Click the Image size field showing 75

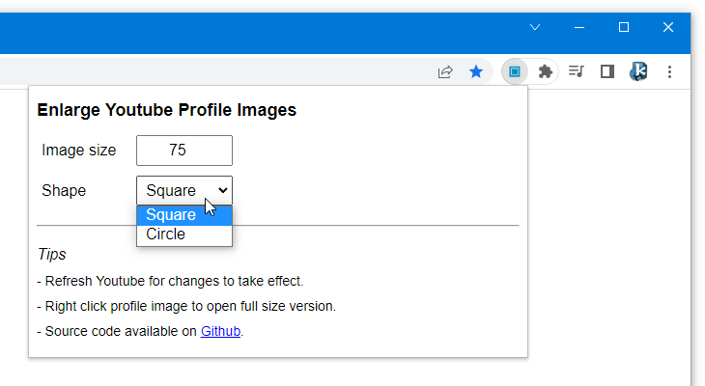(x=184, y=151)
